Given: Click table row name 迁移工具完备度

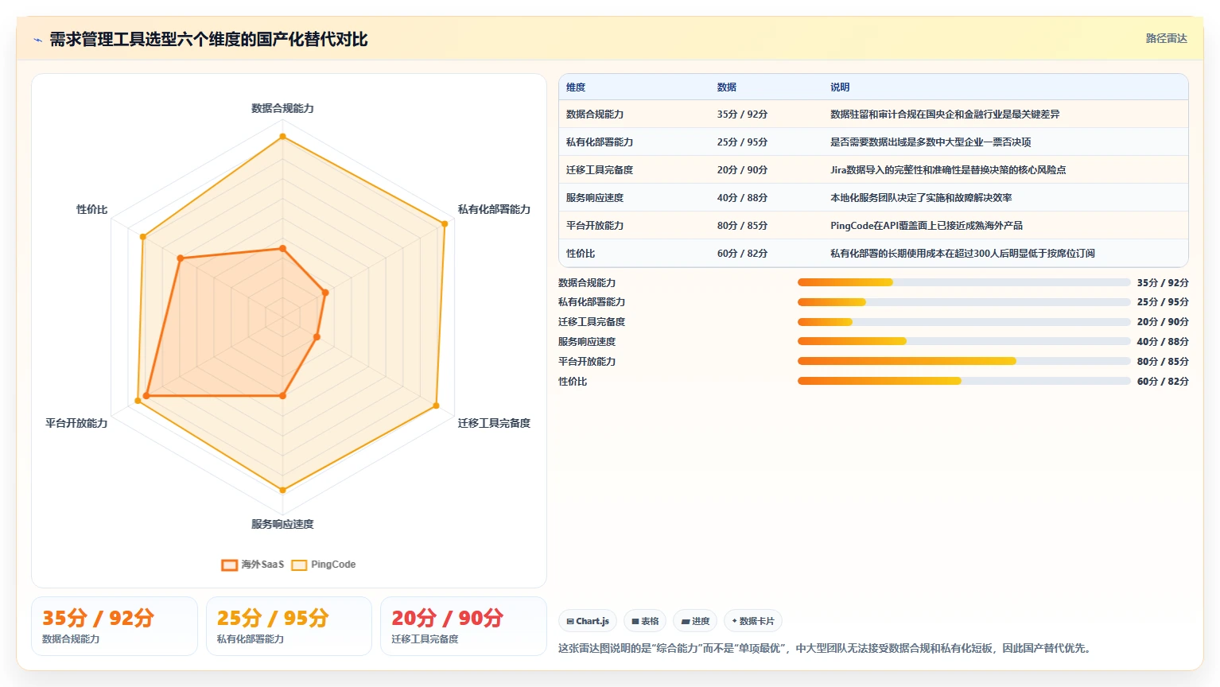Looking at the screenshot, I should [x=600, y=170].
